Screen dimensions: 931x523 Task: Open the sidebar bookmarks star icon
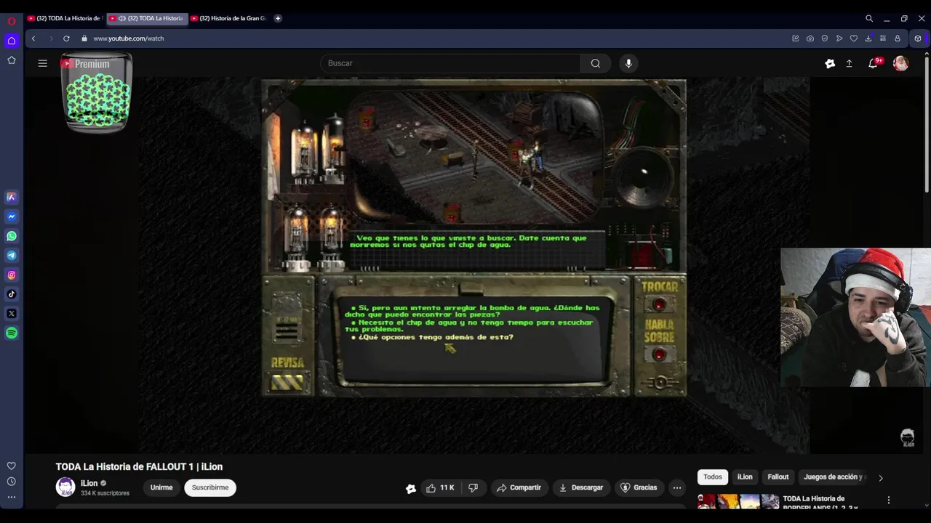coord(11,60)
